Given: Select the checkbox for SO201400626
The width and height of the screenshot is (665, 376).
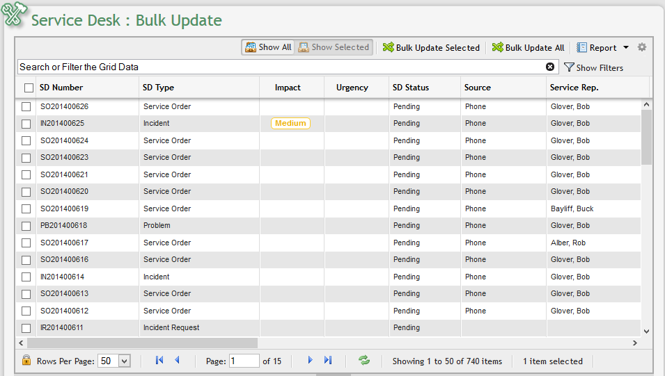Looking at the screenshot, I should coord(26,107).
